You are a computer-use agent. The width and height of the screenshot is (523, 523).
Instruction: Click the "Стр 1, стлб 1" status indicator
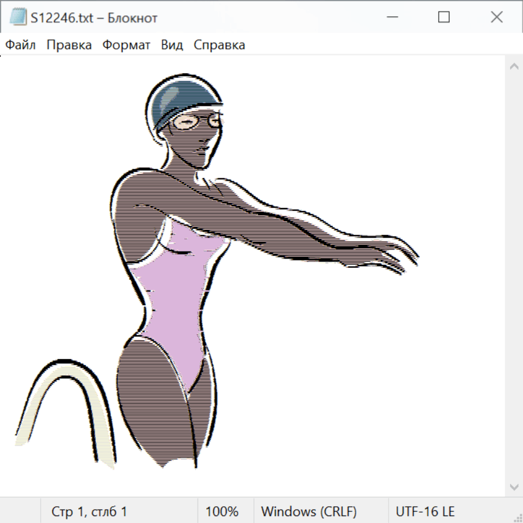89,512
